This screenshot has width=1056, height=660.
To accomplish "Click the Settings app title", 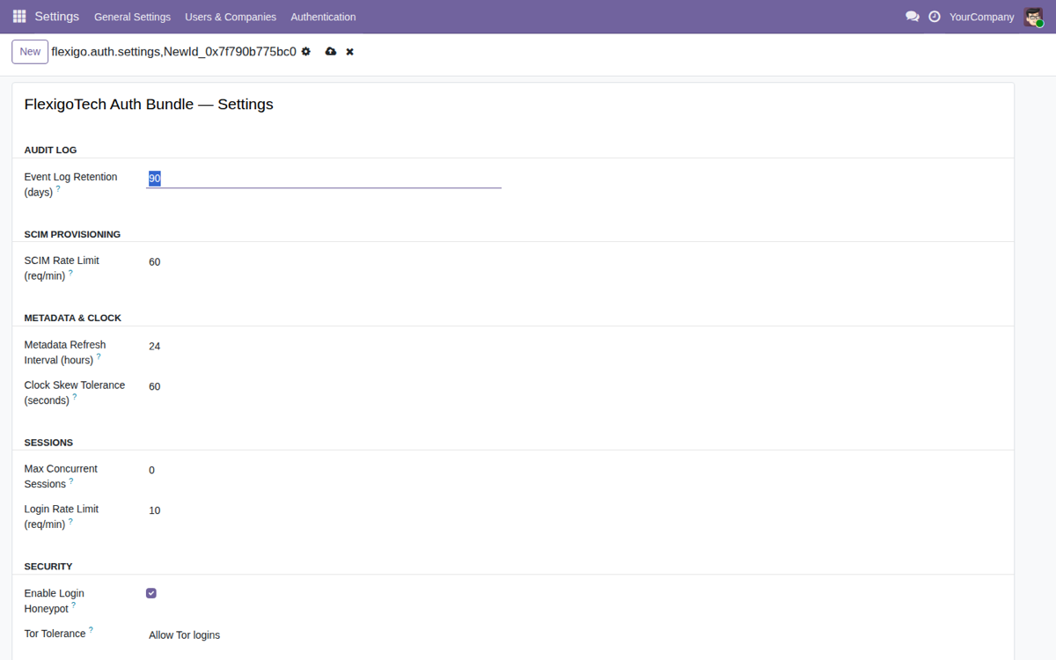I will click(57, 17).
